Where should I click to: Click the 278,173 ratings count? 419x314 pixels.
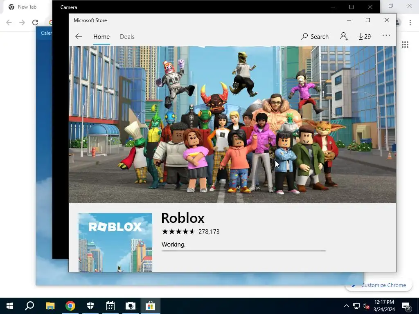tap(209, 232)
